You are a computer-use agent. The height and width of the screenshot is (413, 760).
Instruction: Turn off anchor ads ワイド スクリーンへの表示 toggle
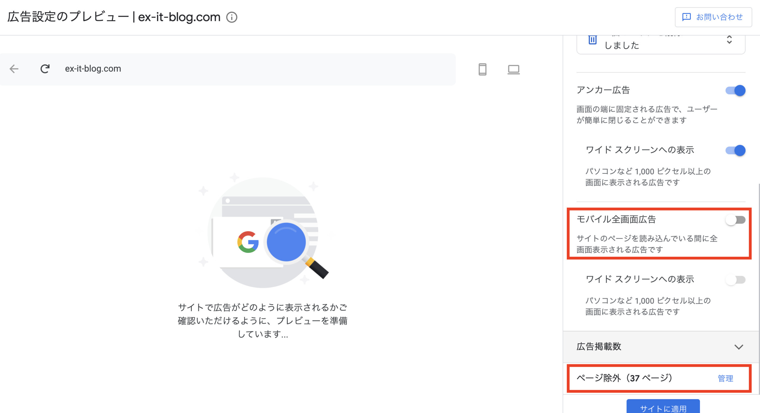(735, 150)
